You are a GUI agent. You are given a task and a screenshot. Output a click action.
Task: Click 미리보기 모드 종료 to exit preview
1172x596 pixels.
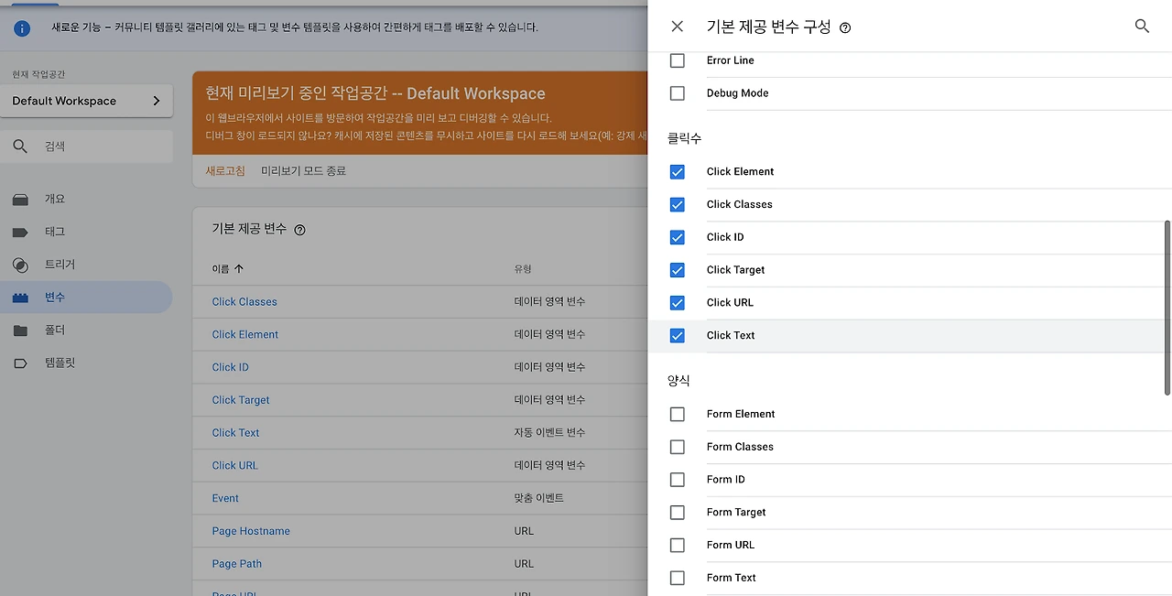click(x=303, y=171)
